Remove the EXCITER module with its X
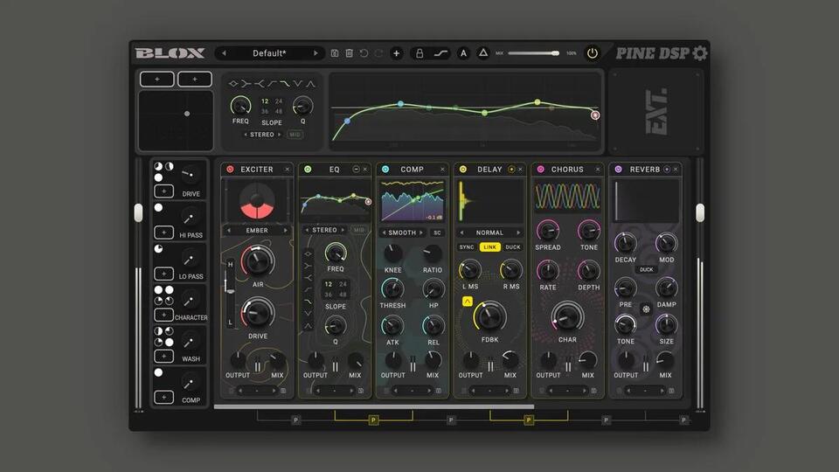This screenshot has height=472, width=839. click(288, 169)
